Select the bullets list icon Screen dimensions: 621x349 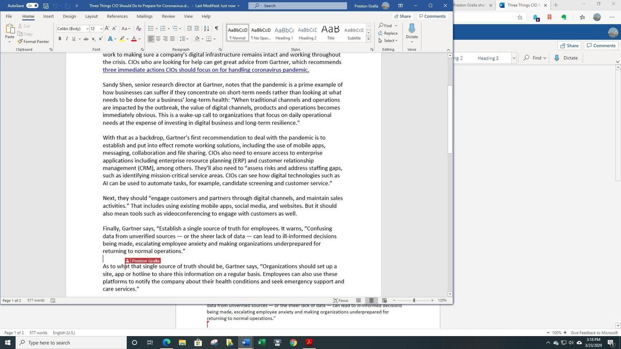click(150, 28)
